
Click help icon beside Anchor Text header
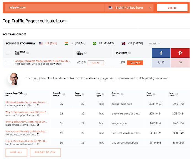tap(122, 94)
